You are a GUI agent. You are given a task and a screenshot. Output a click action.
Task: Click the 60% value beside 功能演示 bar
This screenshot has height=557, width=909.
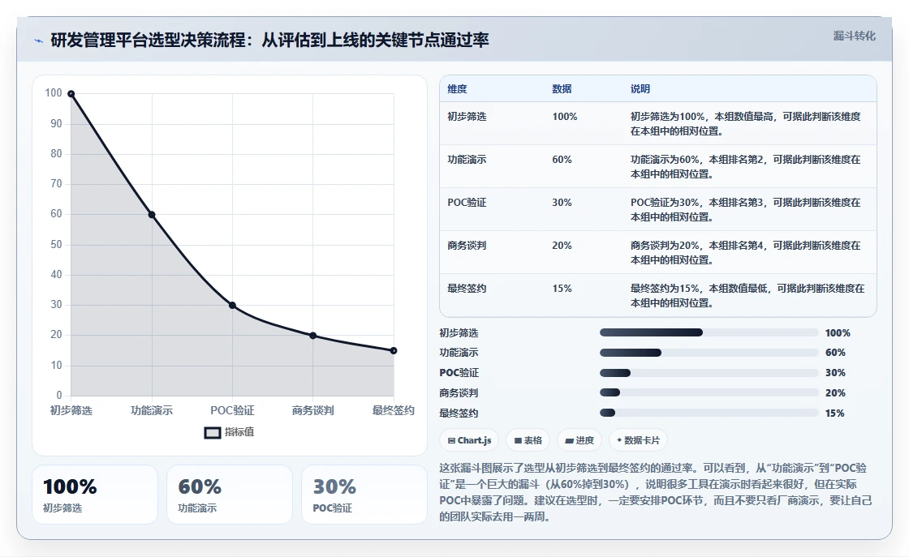coord(835,353)
